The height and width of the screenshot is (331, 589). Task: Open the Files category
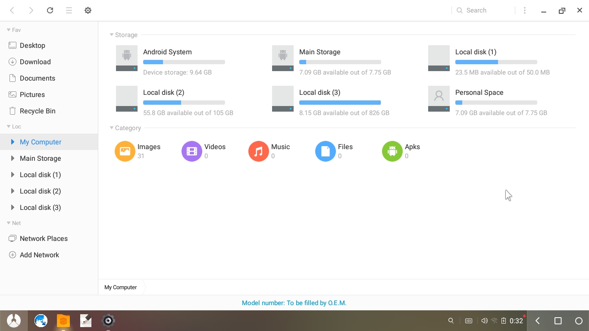(x=326, y=151)
